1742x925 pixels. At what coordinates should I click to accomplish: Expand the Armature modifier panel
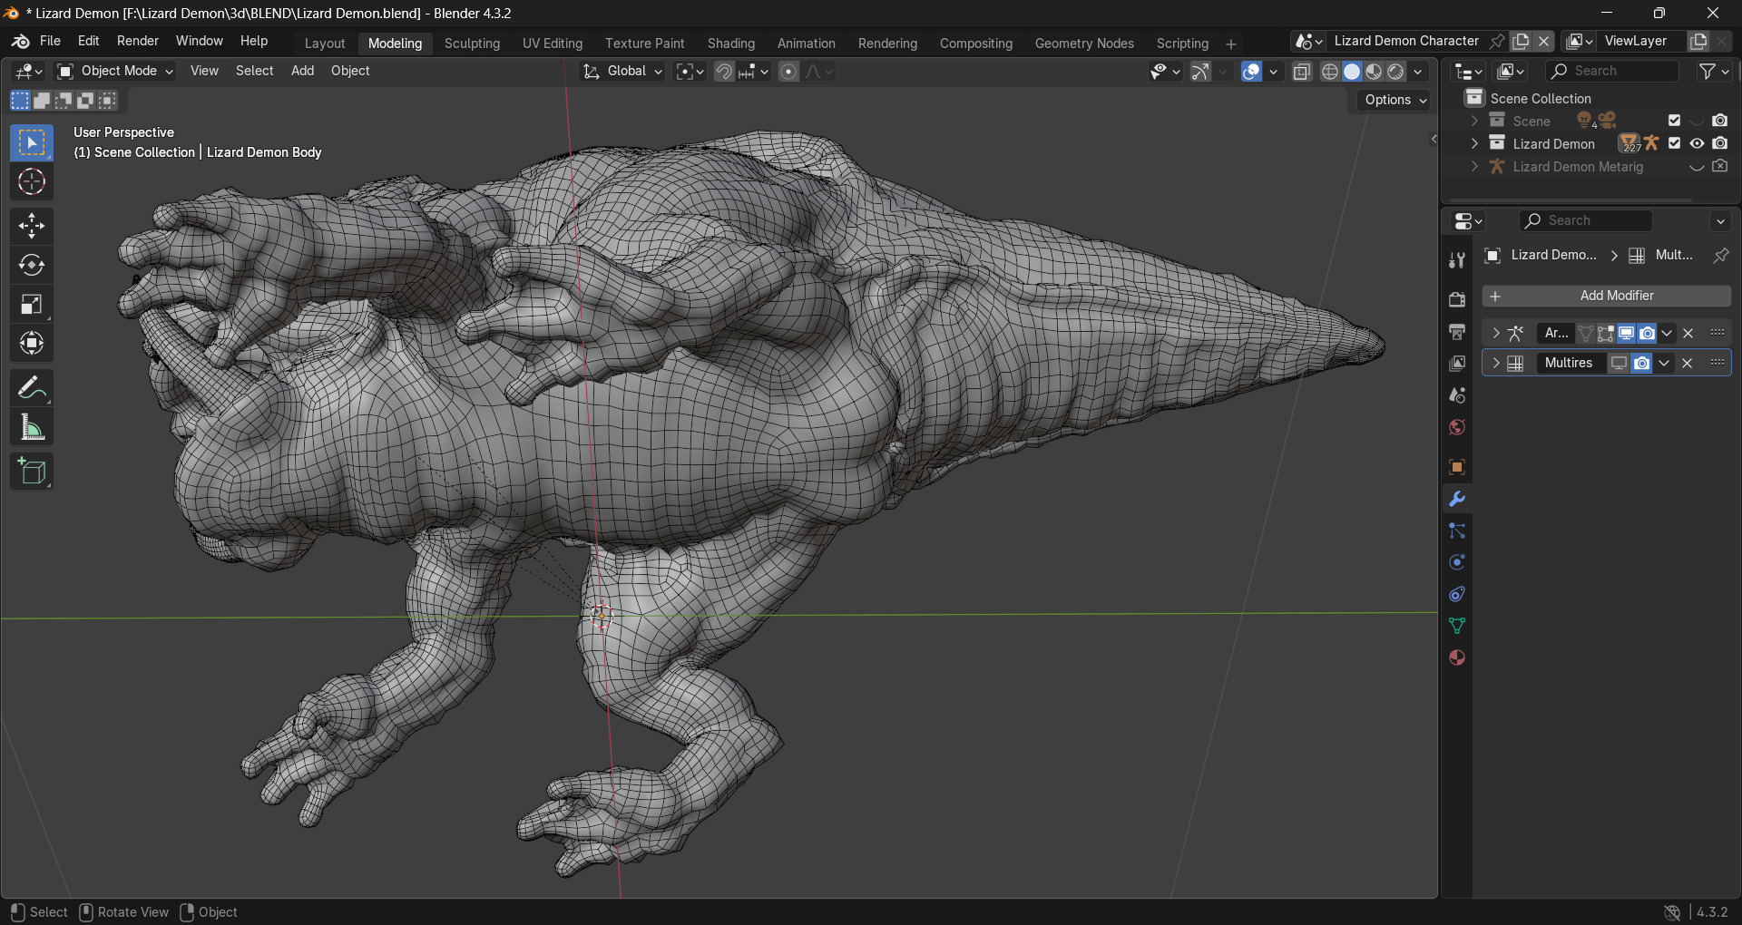[1495, 333]
